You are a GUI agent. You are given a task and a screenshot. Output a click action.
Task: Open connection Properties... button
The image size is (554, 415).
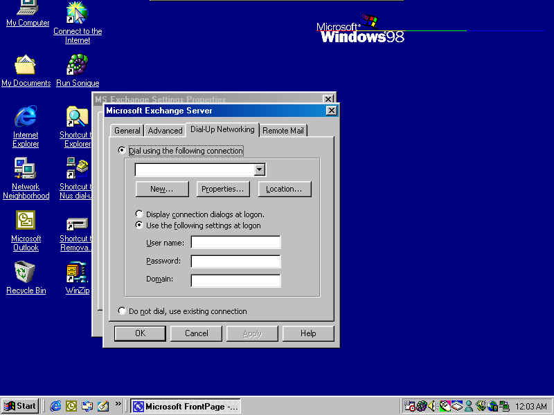(x=223, y=189)
